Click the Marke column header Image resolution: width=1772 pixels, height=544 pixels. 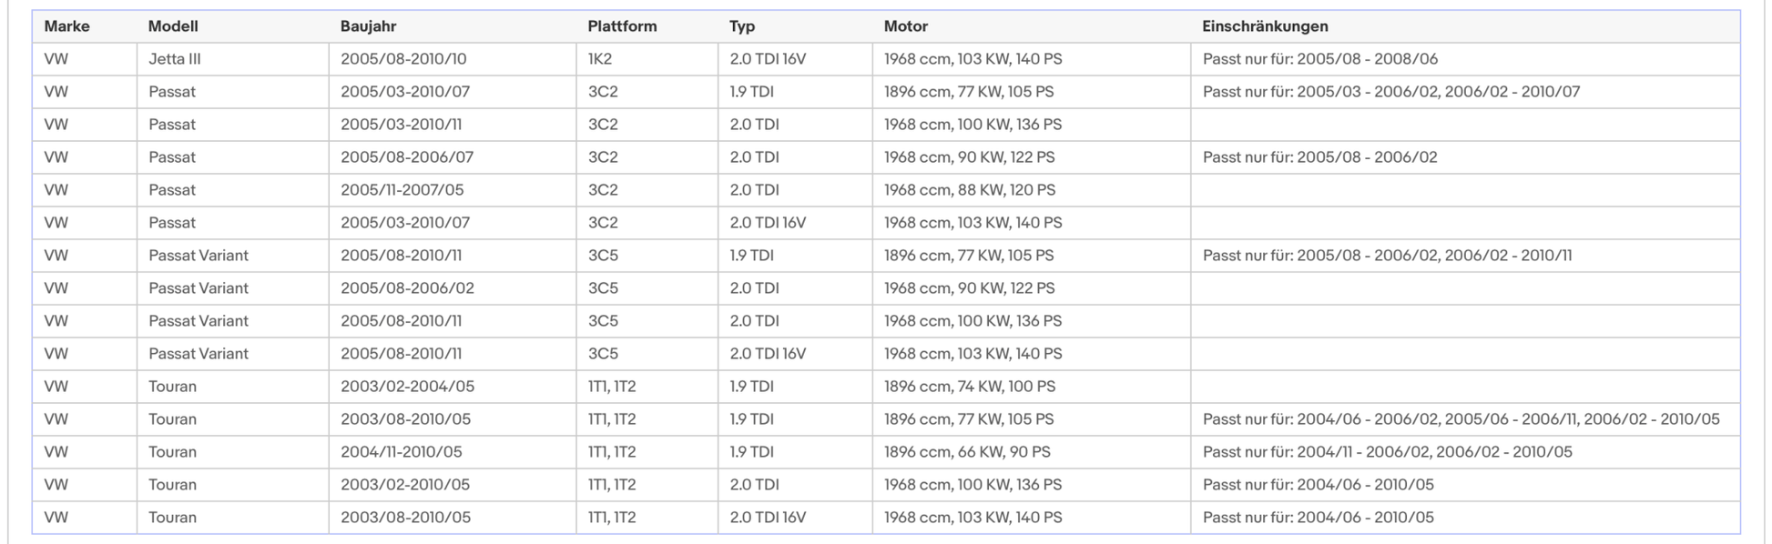[x=66, y=26]
